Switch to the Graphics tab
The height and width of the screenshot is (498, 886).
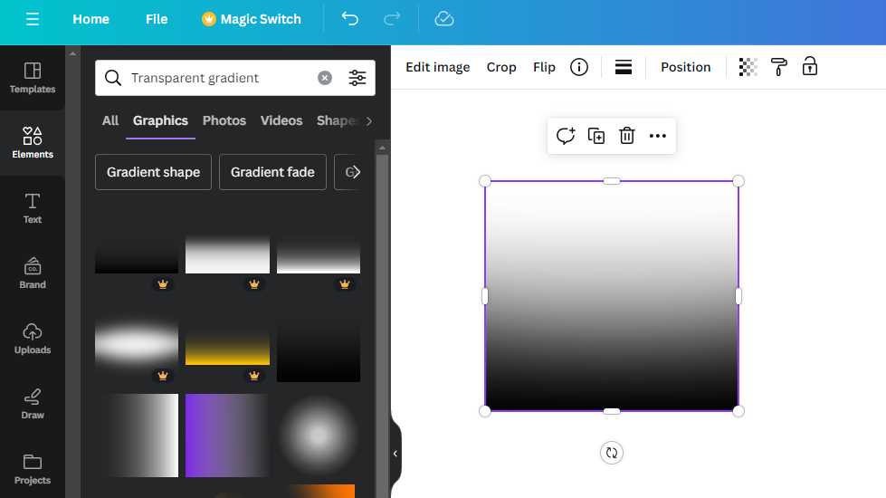coord(160,121)
